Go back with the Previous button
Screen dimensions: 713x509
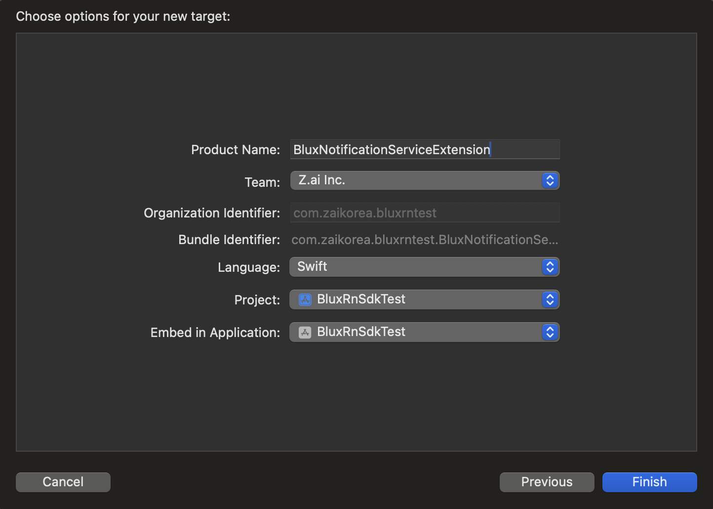pos(547,482)
